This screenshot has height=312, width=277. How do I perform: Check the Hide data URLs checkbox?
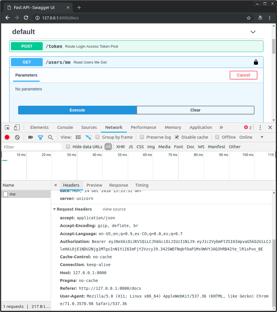point(68,147)
